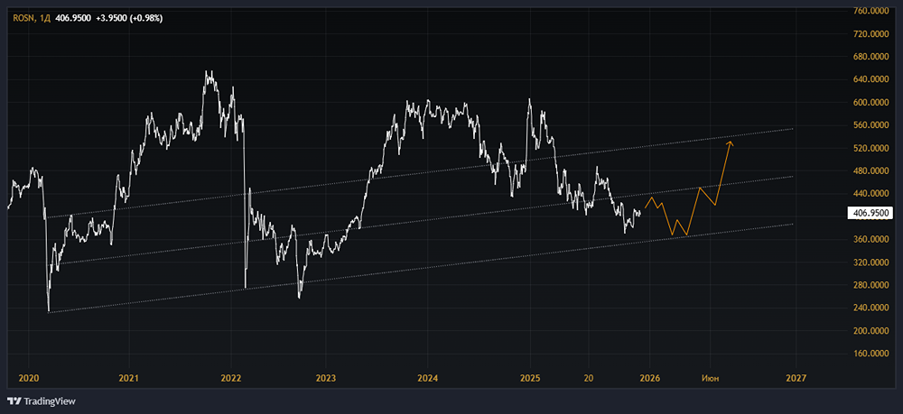The image size is (903, 414).
Task: Click the 600.0000 price axis label
Action: click(x=870, y=102)
